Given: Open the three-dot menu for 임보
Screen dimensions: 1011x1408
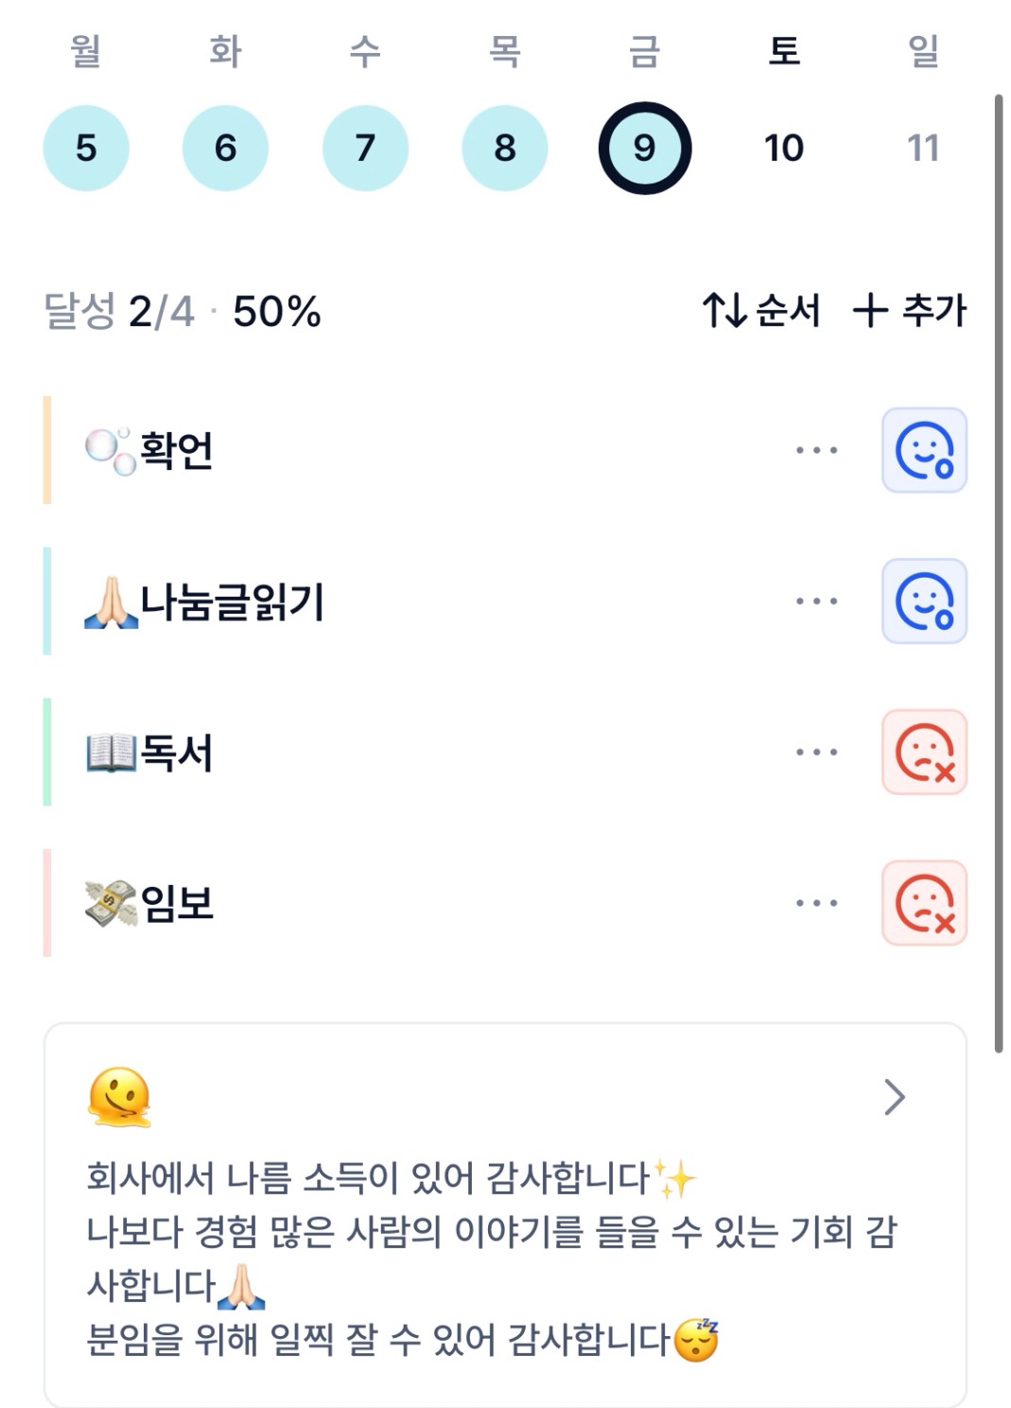Looking at the screenshot, I should [x=816, y=903].
